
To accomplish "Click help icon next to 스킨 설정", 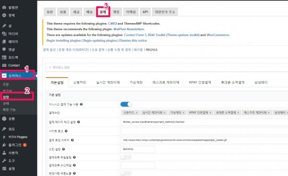I will (x=63, y=149).
